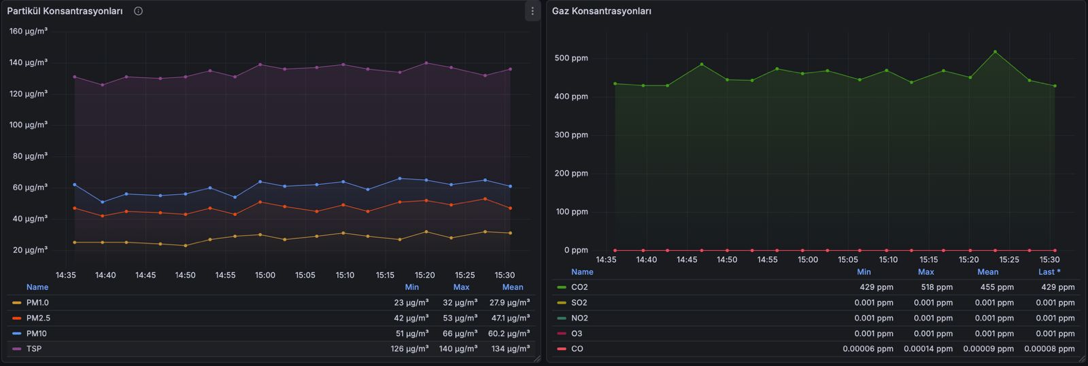Sort particle legend by the Min column

click(411, 287)
